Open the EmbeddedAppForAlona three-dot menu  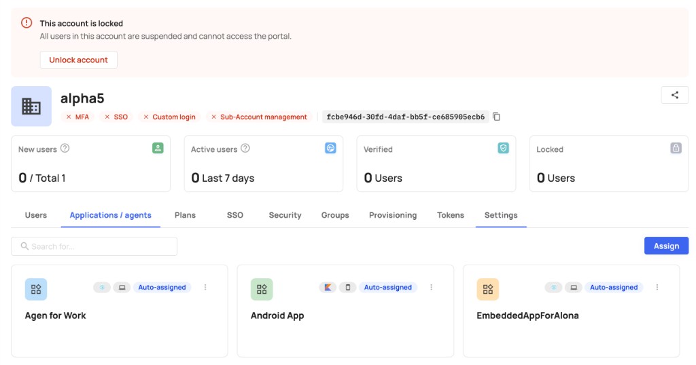click(x=657, y=288)
